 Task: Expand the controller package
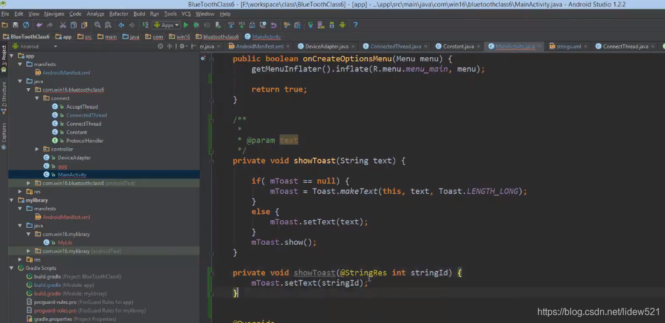click(x=37, y=149)
